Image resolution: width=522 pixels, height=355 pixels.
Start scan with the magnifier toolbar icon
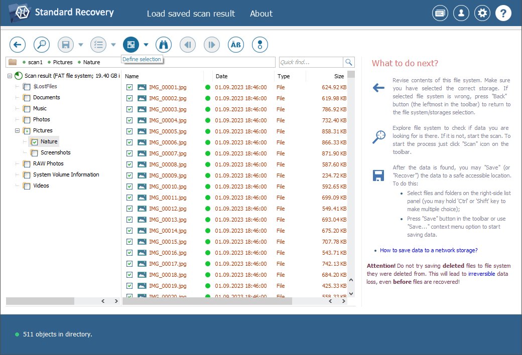[42, 45]
